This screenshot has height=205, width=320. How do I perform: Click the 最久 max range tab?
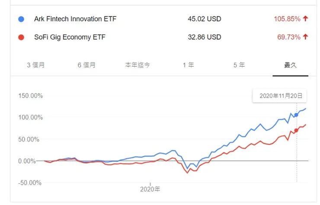coord(290,65)
